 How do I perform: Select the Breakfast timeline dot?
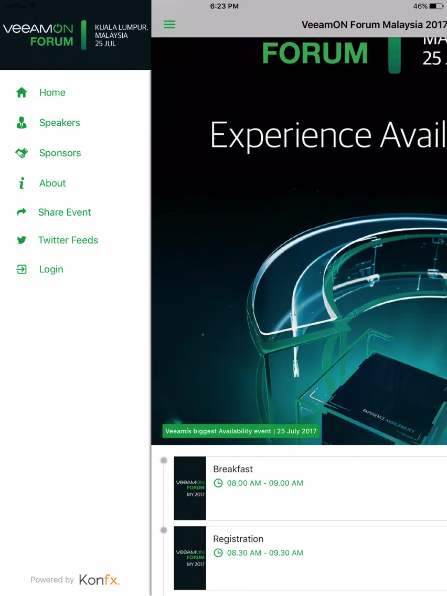(164, 460)
